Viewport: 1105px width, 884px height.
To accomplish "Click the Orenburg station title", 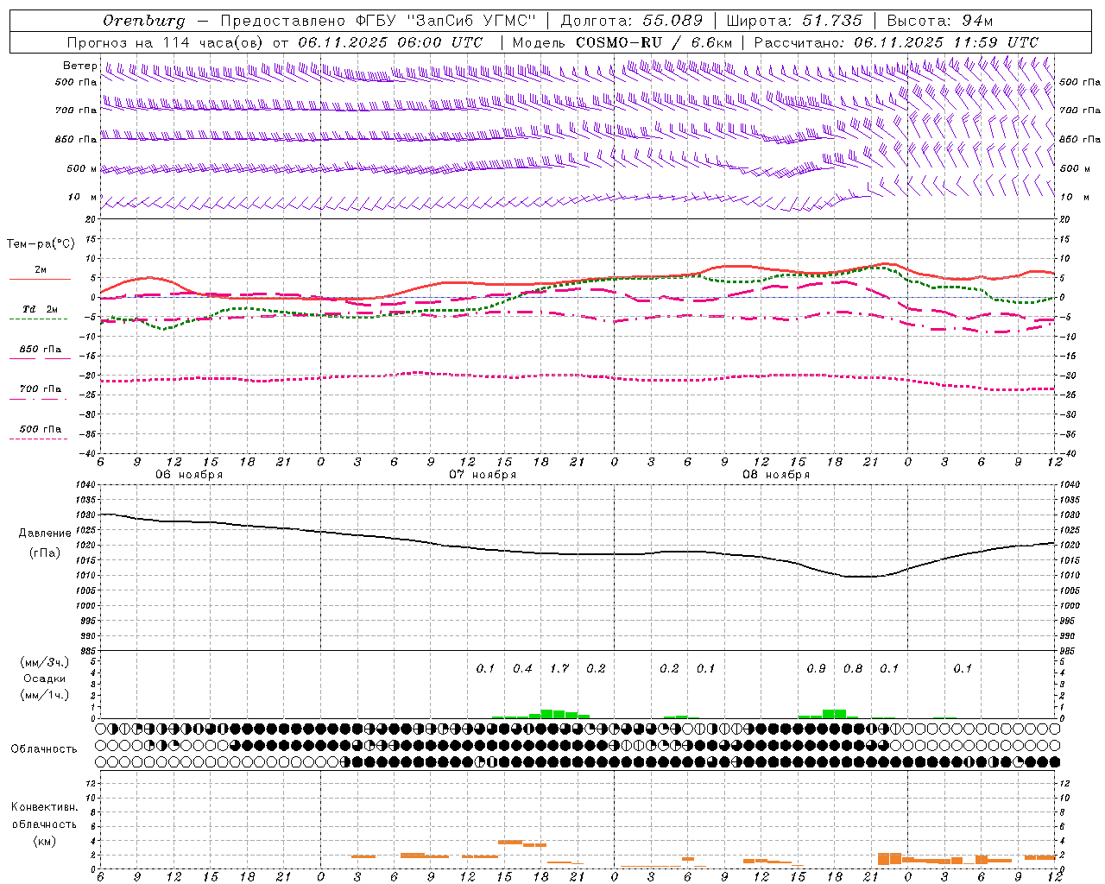I will [143, 21].
